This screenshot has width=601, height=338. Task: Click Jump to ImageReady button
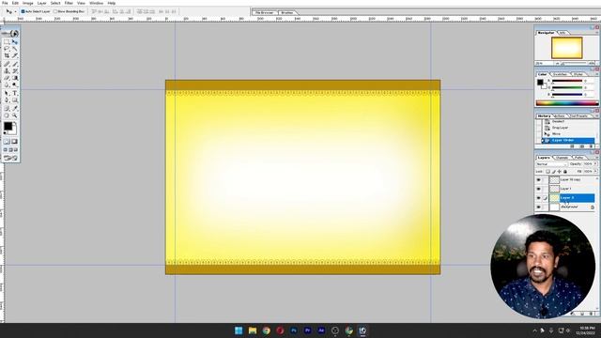click(10, 158)
